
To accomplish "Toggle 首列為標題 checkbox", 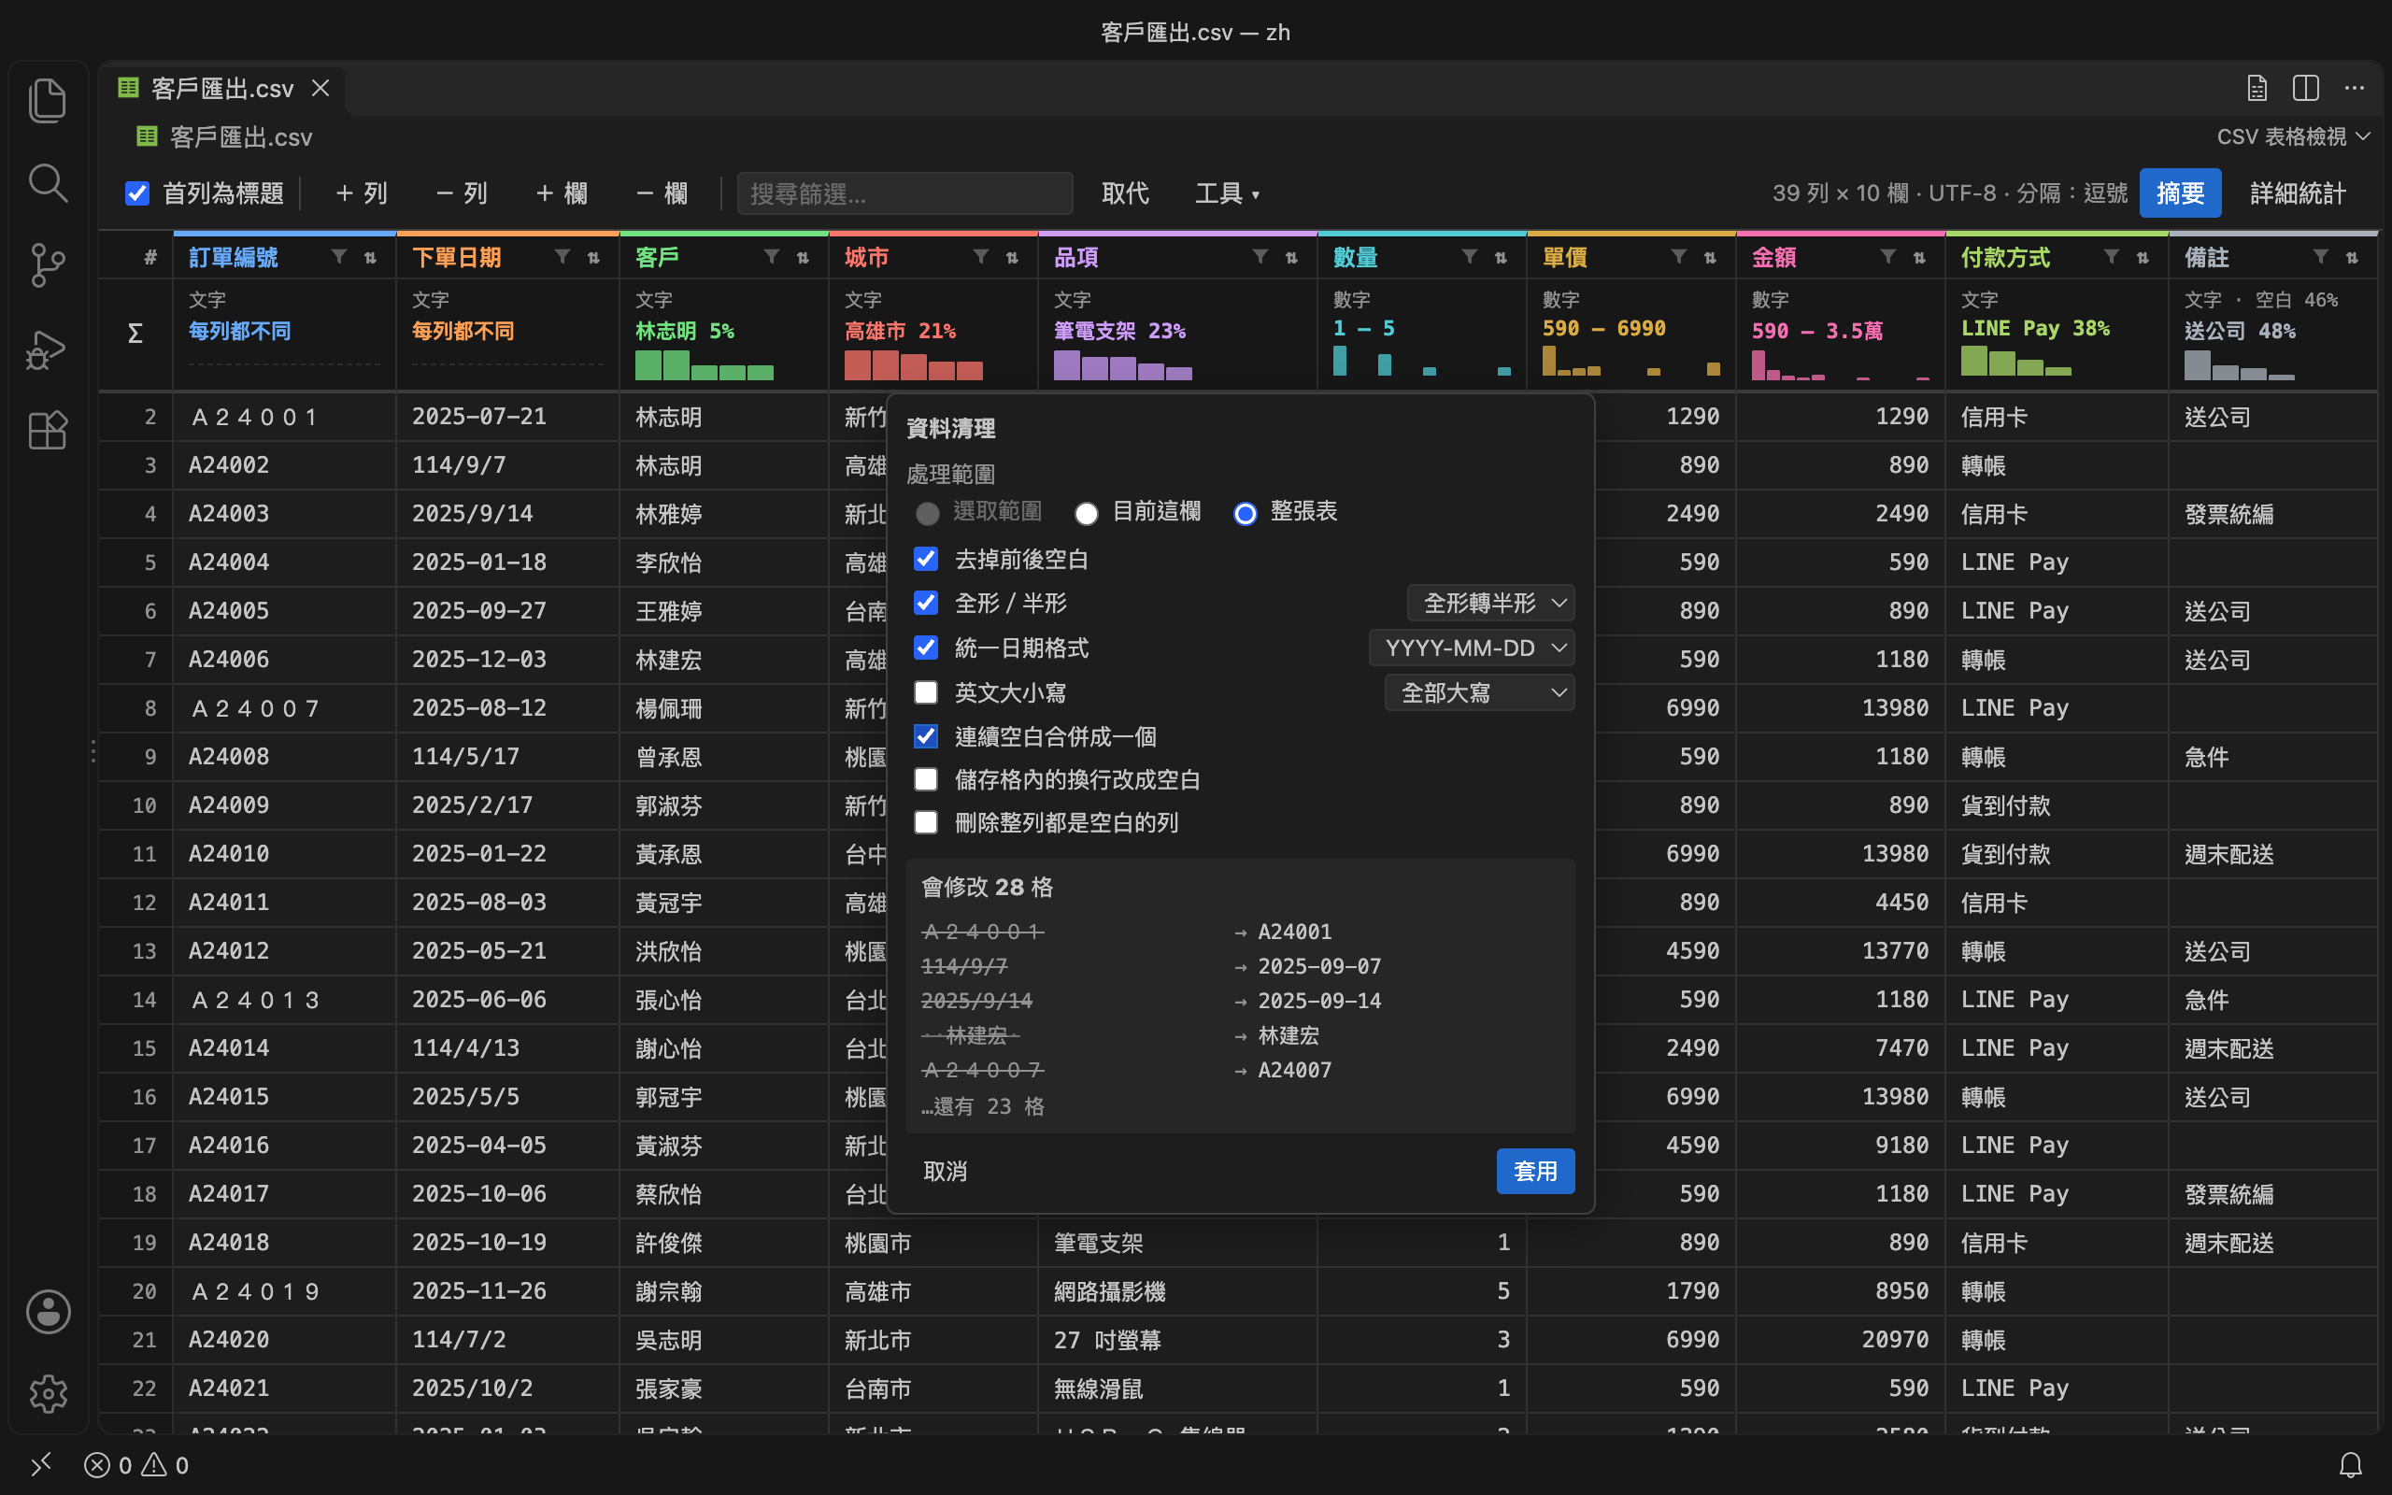I will [137, 192].
